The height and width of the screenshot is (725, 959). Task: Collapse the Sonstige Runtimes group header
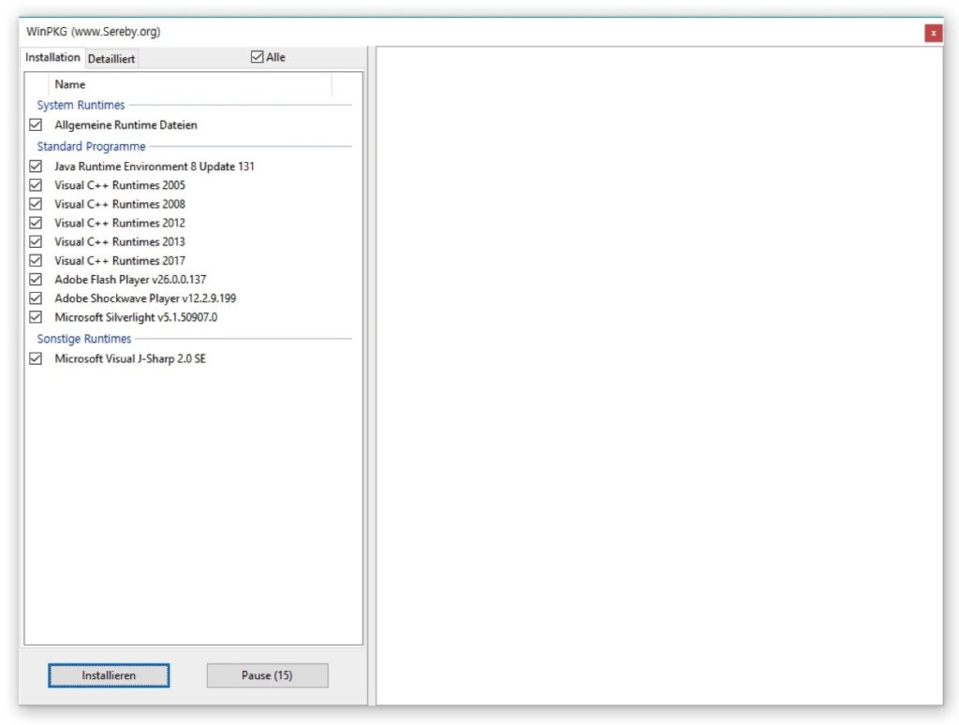83,339
